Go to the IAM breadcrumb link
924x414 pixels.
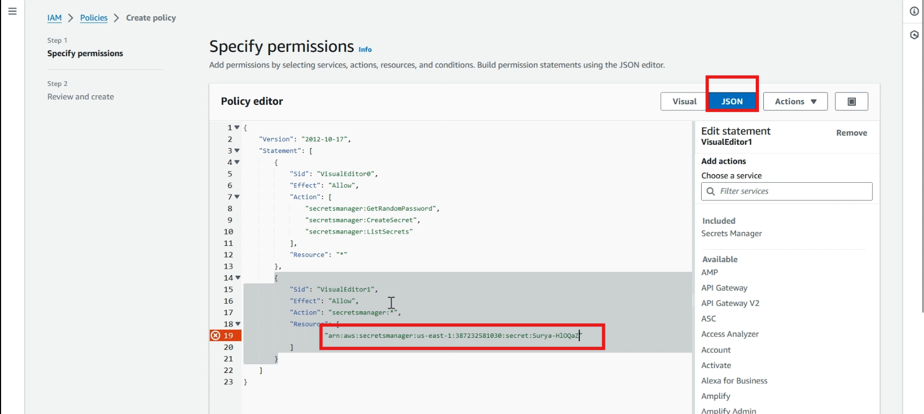[x=54, y=18]
